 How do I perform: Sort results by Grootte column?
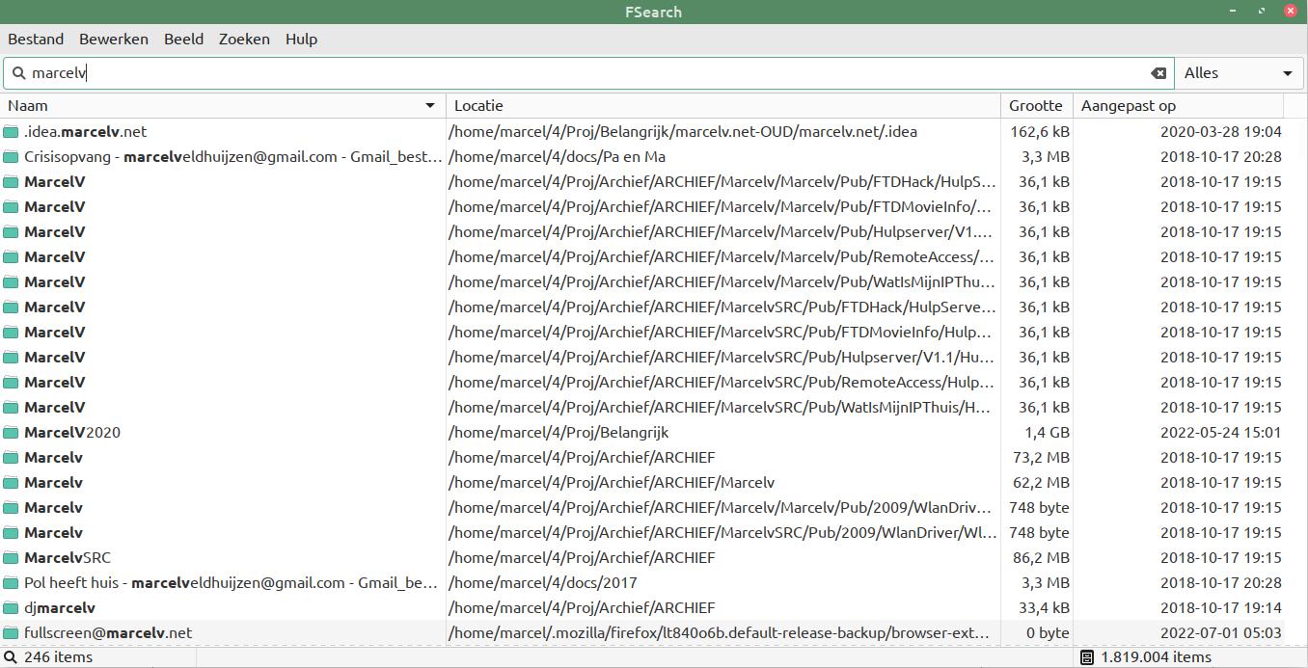pos(1035,106)
